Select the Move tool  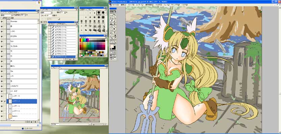pyautogui.click(x=114, y=15)
